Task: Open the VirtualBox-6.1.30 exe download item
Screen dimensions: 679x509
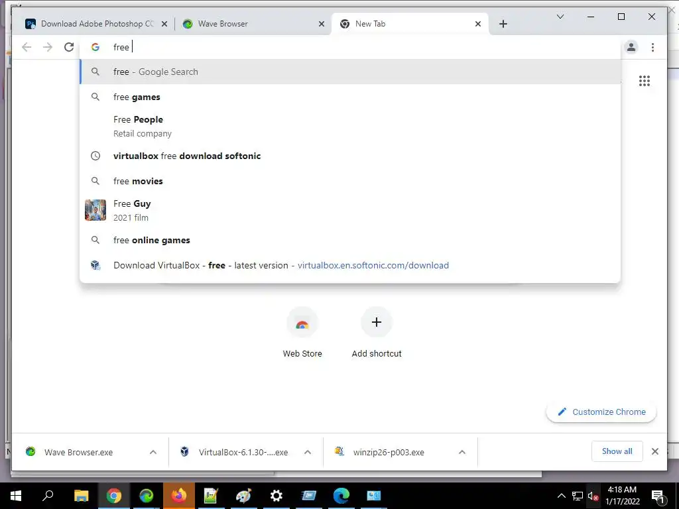Action: [x=243, y=452]
